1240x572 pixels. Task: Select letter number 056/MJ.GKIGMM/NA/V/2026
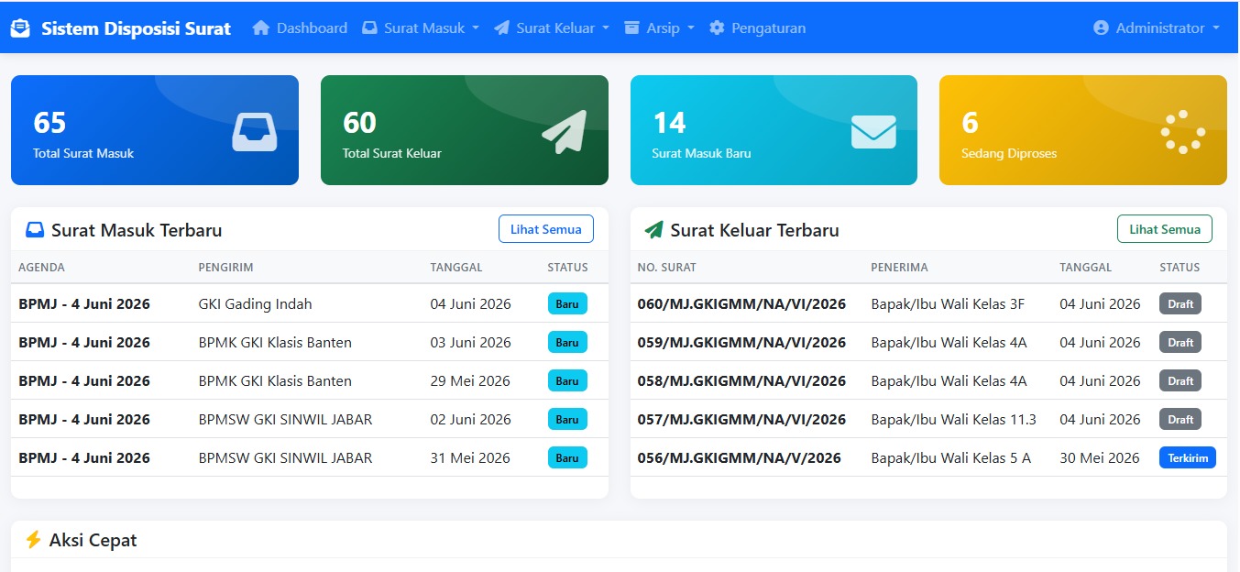click(x=740, y=458)
